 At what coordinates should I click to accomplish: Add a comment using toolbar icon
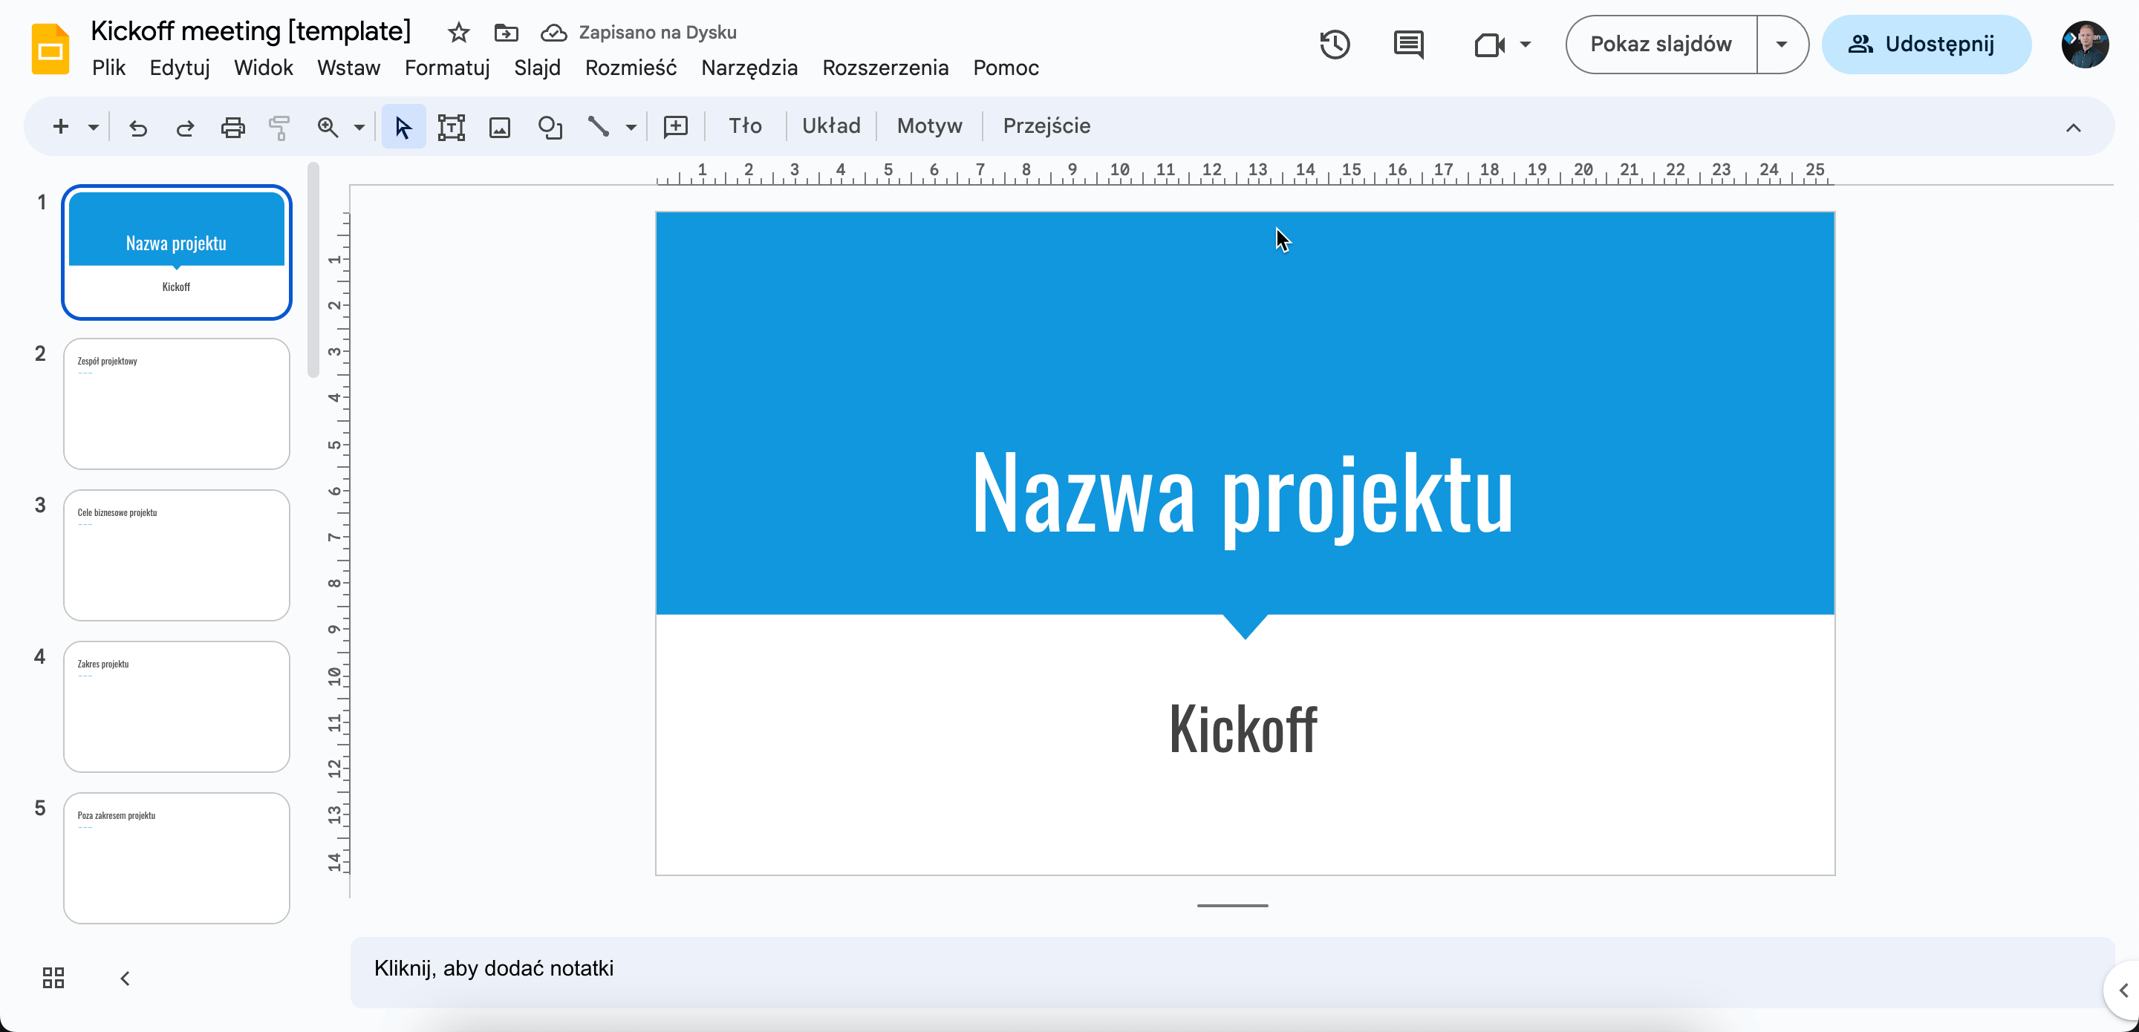click(x=676, y=127)
